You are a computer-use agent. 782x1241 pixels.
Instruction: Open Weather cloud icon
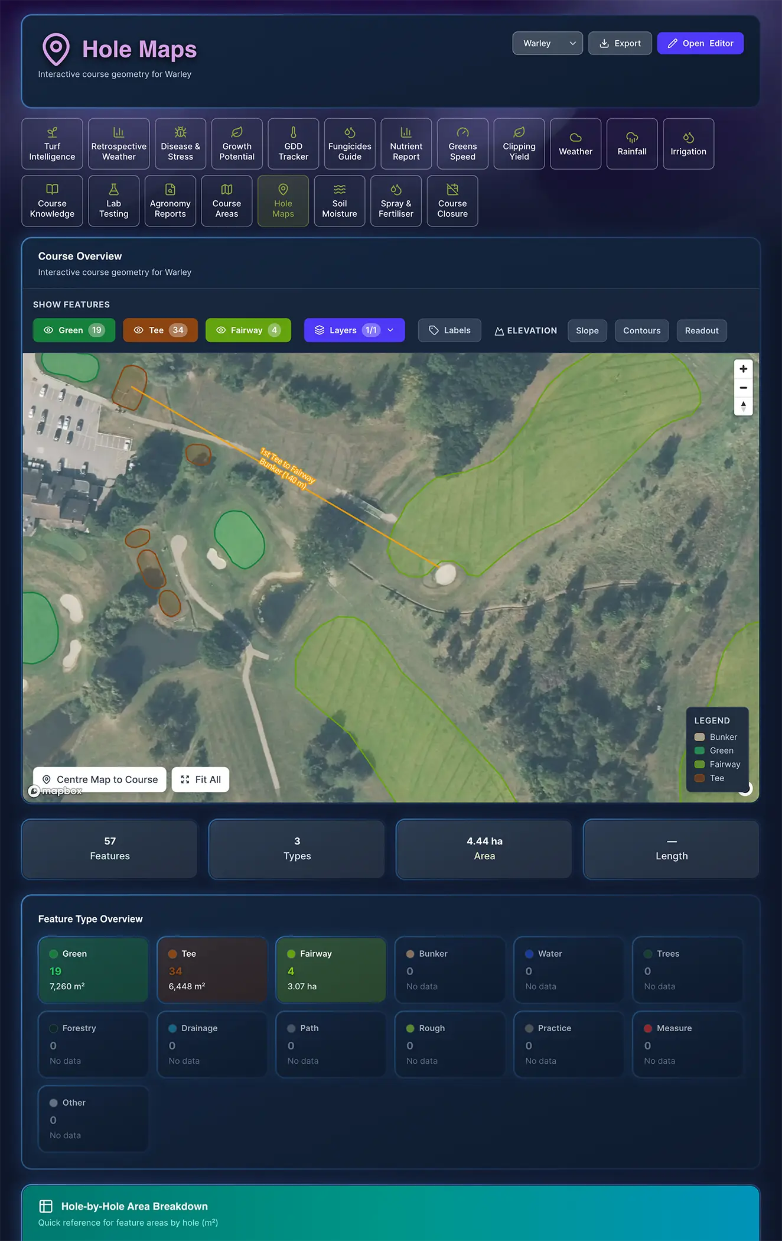point(576,138)
